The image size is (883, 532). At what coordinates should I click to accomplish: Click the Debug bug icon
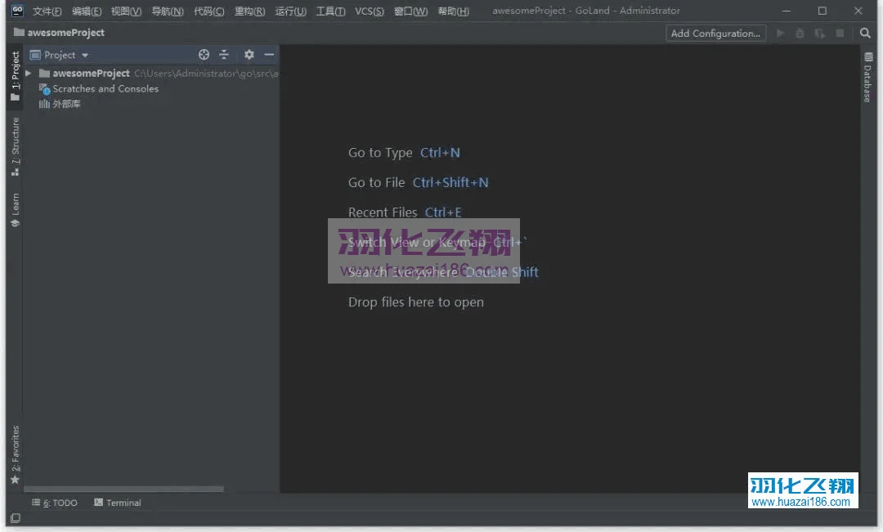coord(800,34)
